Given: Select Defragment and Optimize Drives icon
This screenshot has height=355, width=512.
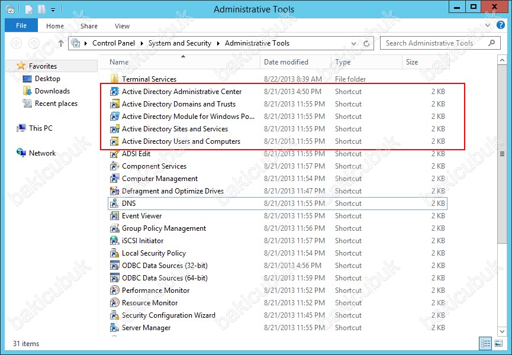Looking at the screenshot, I should click(114, 191).
